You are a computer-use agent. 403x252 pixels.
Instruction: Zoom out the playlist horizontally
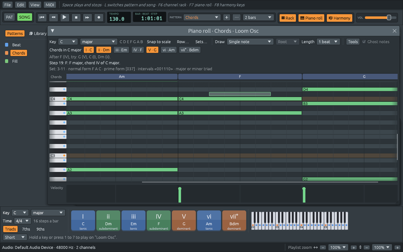pos(323,248)
